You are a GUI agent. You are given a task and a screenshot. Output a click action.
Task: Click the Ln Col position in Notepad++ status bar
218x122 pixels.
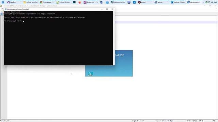click(x=161, y=121)
